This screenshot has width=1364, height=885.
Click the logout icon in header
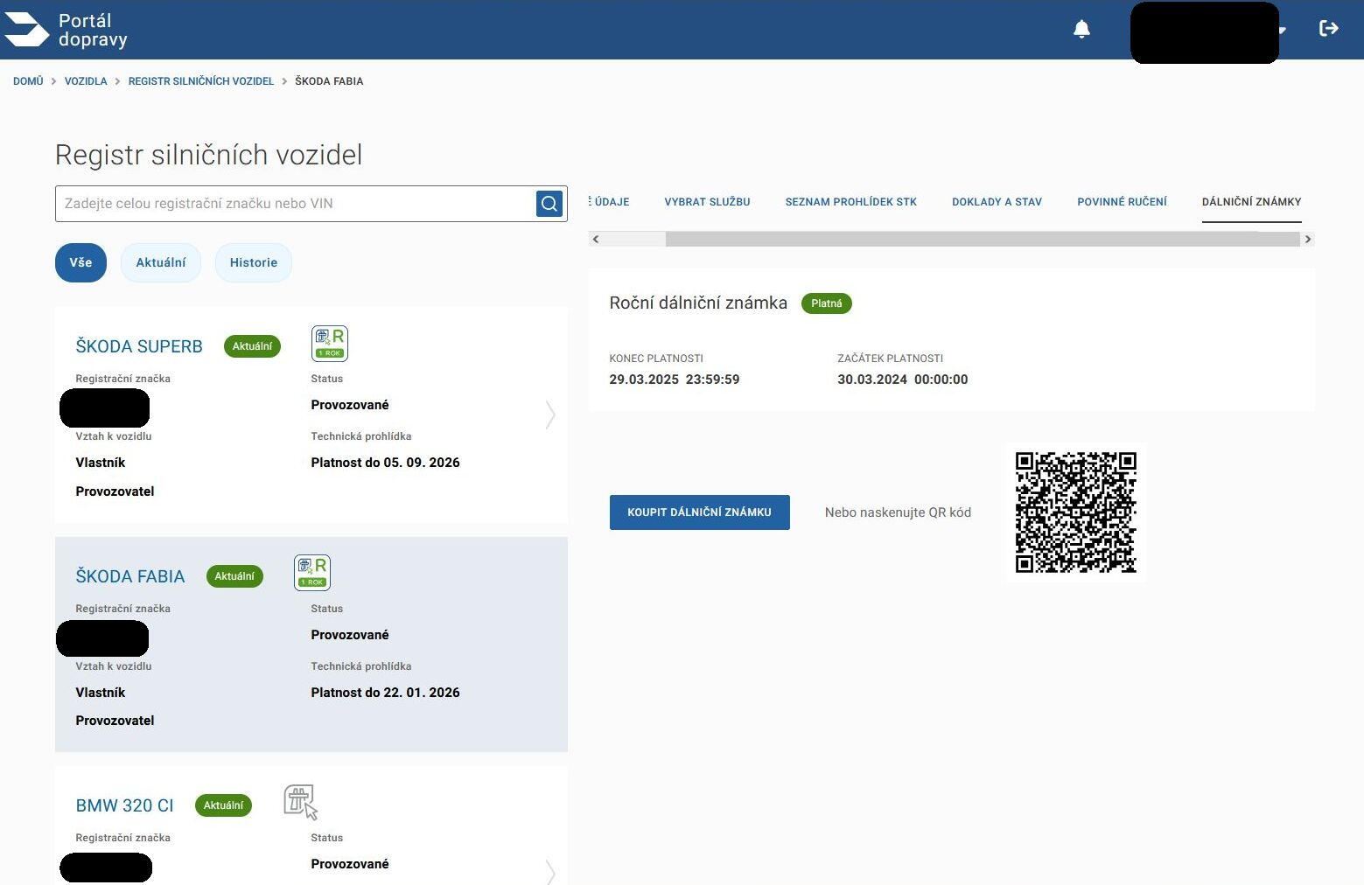1329,29
